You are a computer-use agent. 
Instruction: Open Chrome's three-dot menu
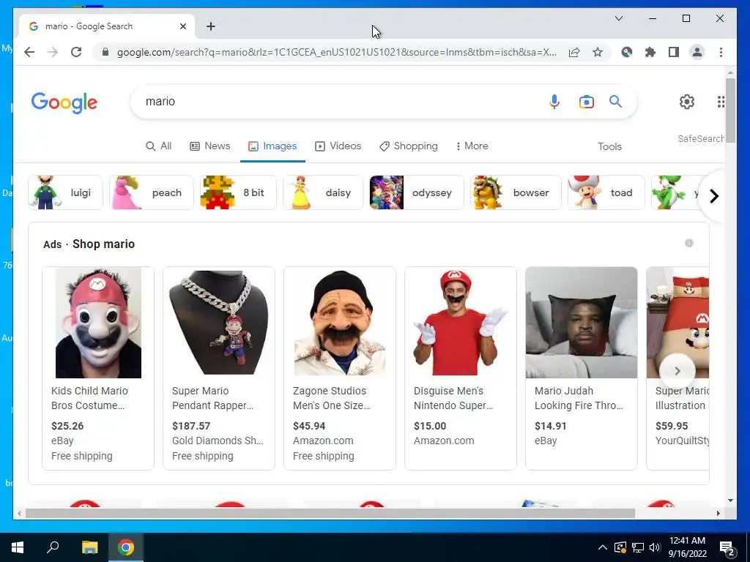(x=721, y=52)
